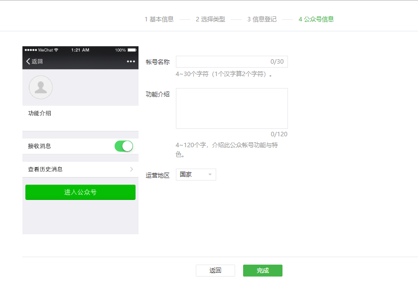Click the 查看历史消息 text row

(x=45, y=169)
